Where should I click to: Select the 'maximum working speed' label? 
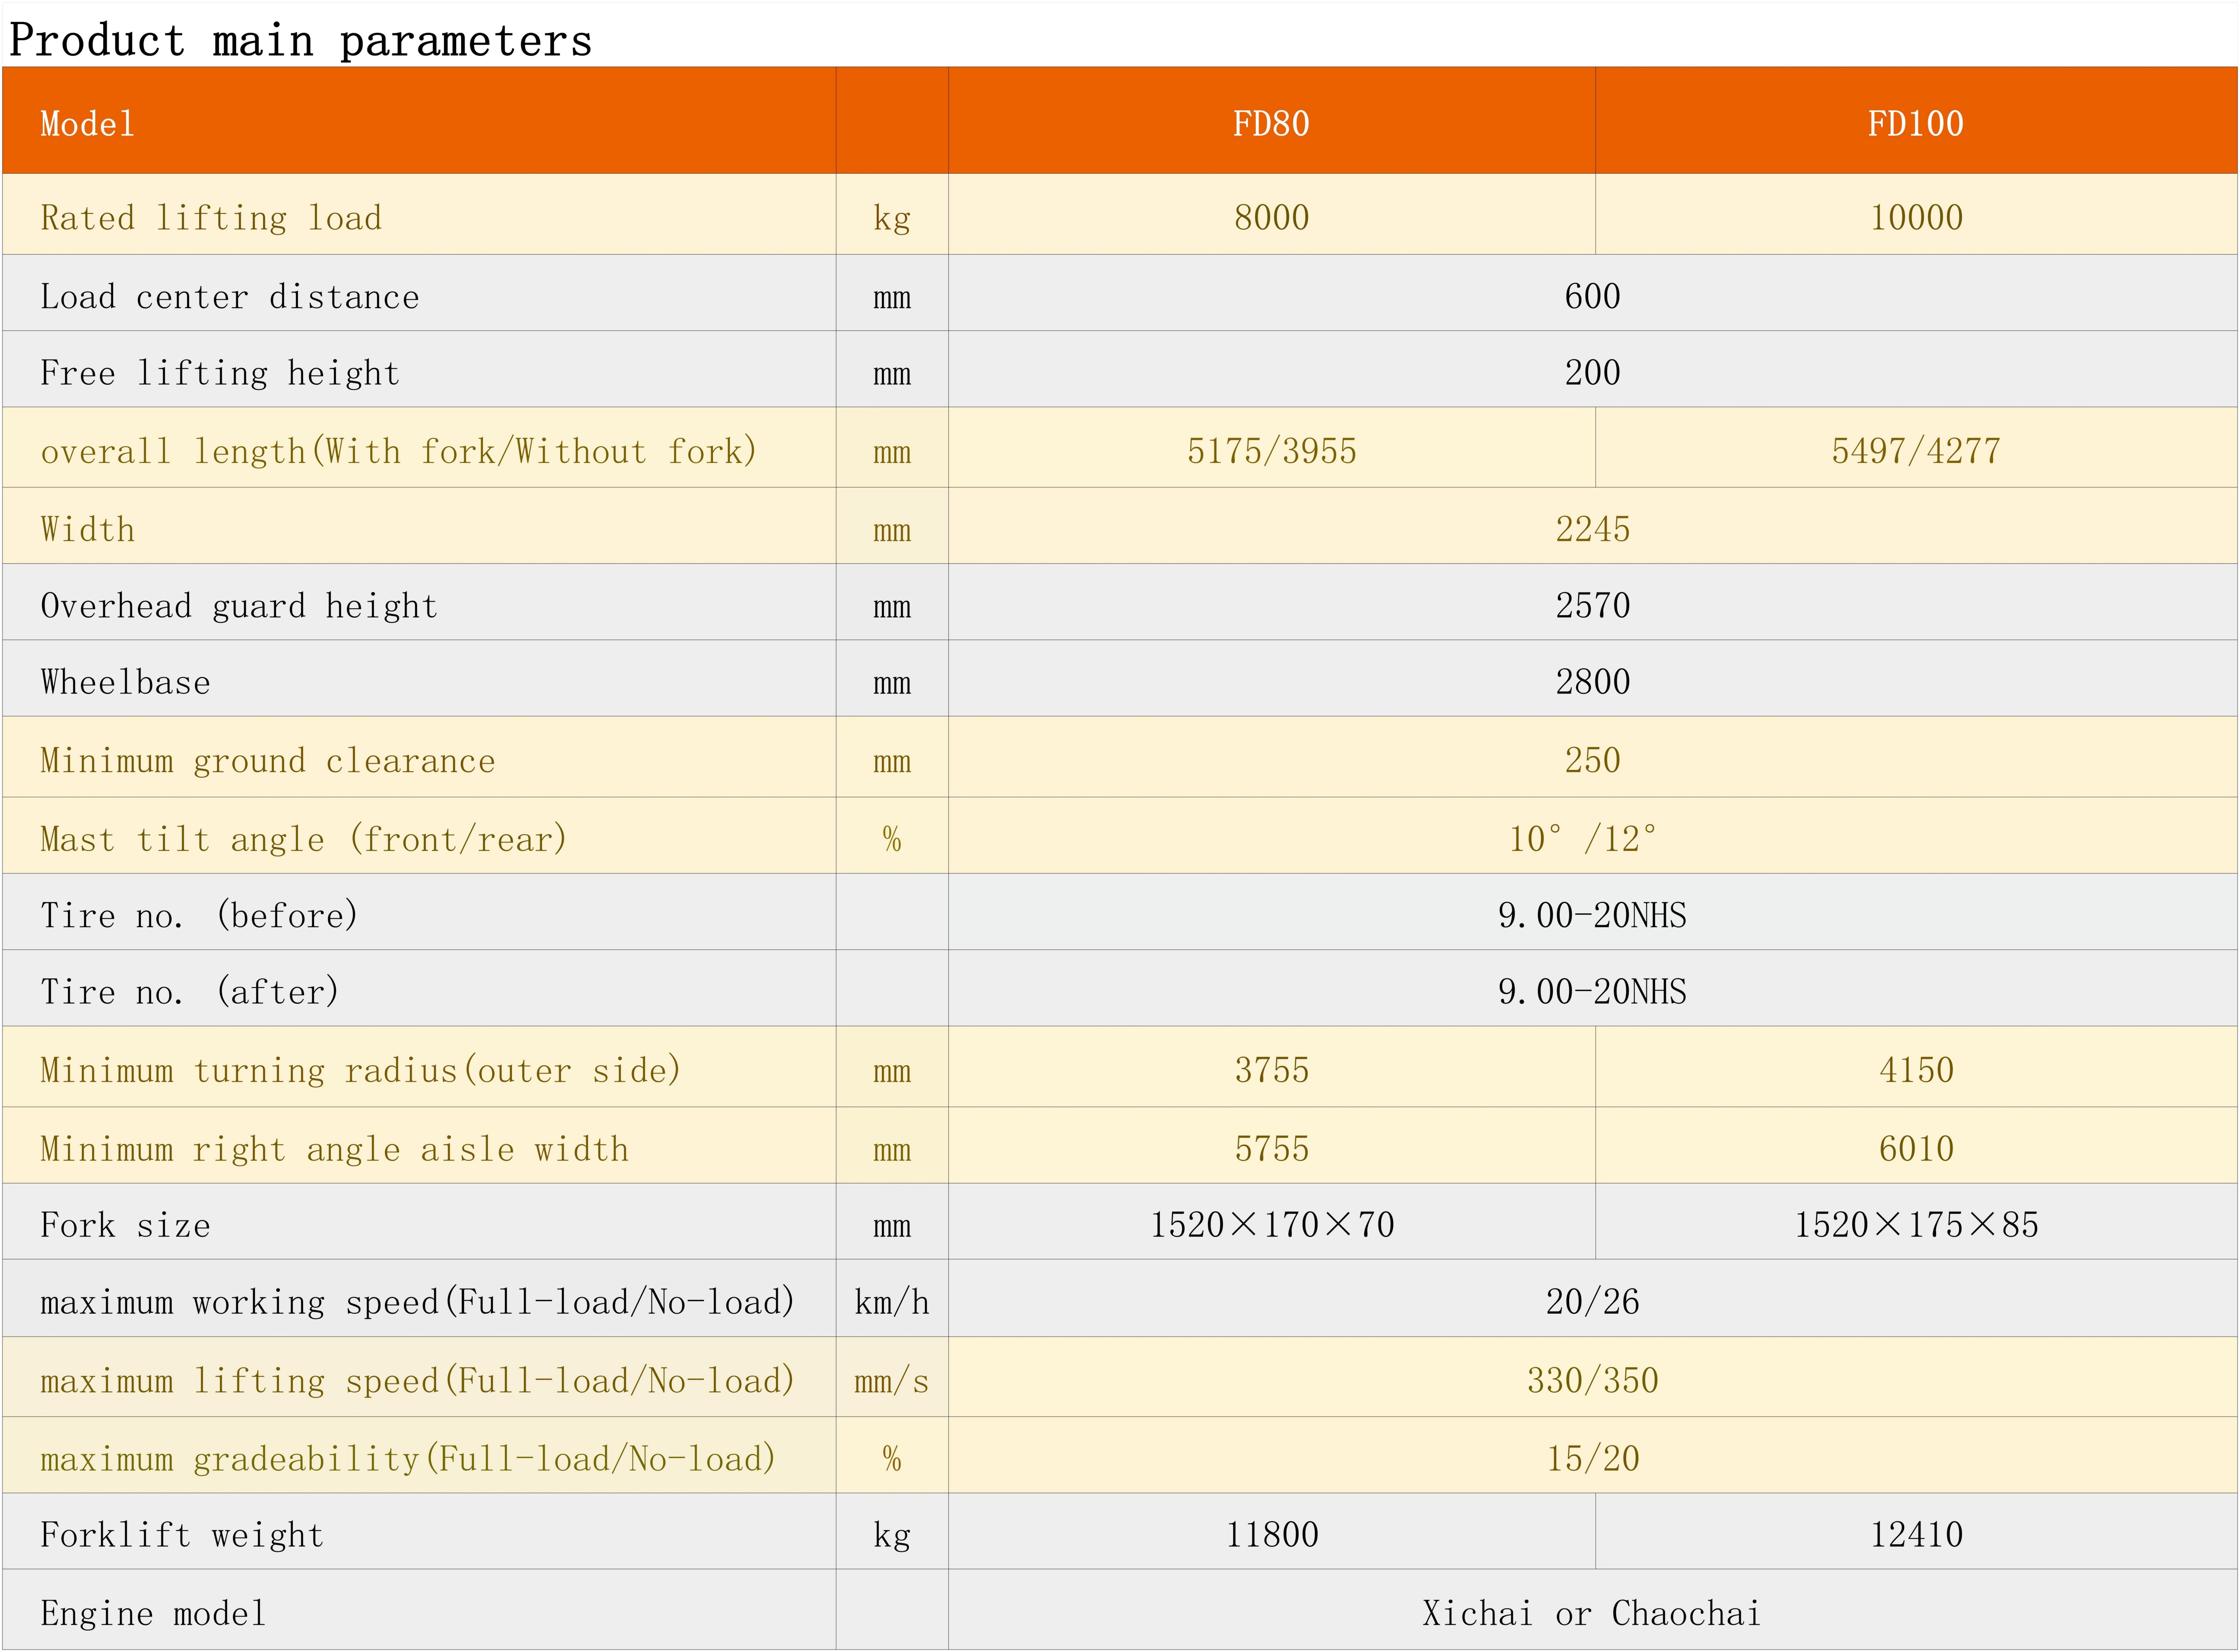coord(418,1302)
